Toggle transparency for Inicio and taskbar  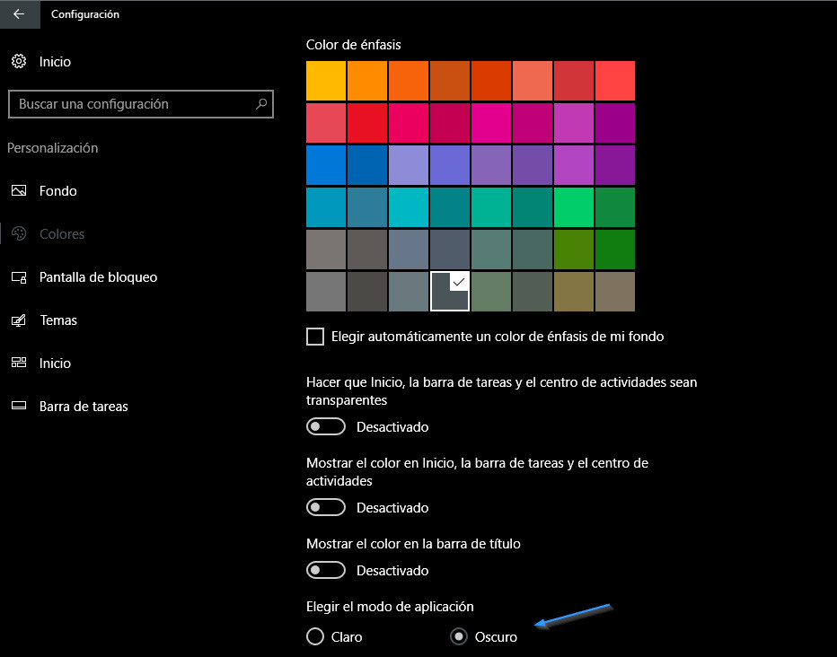326,426
